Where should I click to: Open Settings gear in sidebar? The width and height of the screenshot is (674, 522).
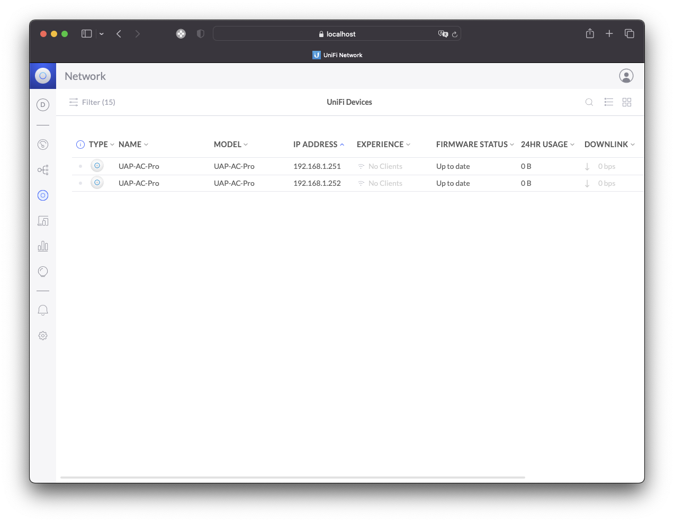pyautogui.click(x=43, y=336)
